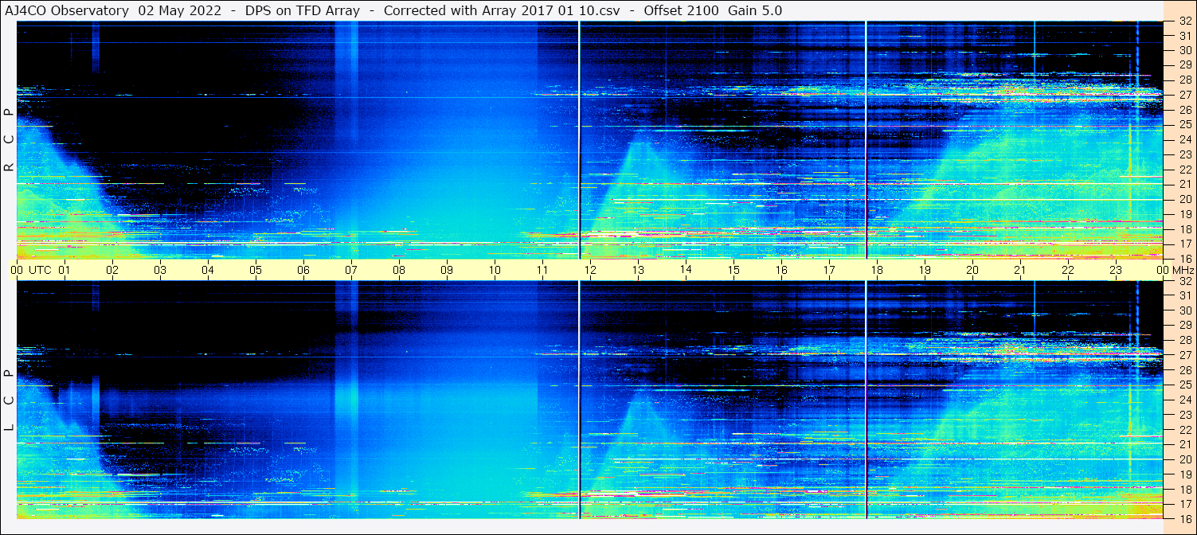Screen dimensions: 1197x535
Task: Select the 07 hour mark on time axis
Action: [x=351, y=270]
